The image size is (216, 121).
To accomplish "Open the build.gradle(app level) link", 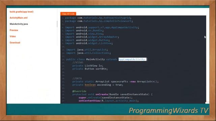I will tap(22, 12).
